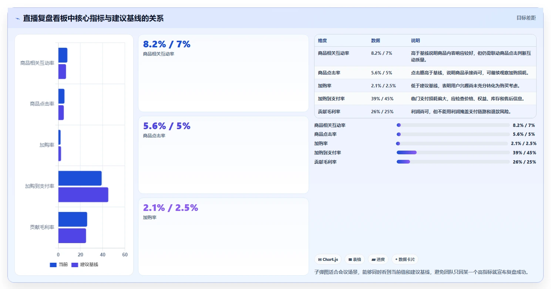Screen dimensions: 551x289
Task: Click the 贡献毛利率 progress bar
Action: coord(453,162)
